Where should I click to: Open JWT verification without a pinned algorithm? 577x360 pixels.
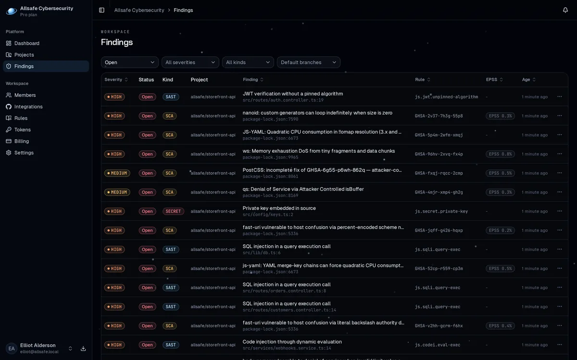point(293,94)
